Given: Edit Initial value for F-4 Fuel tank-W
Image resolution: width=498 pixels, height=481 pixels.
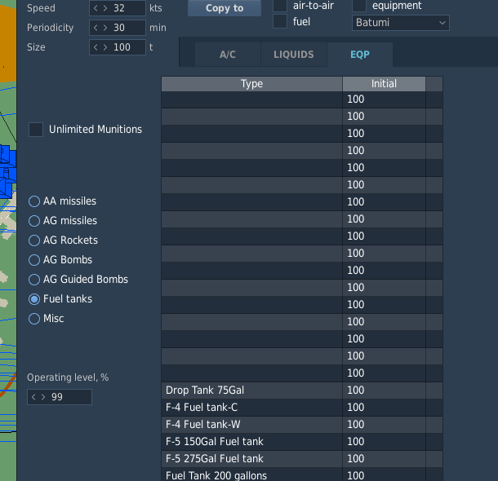Looking at the screenshot, I should click(x=384, y=425).
